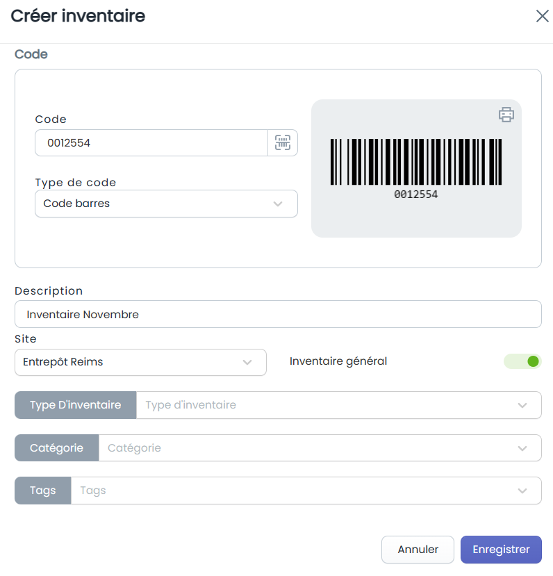Open the Type d'inventaire dropdown
The width and height of the screenshot is (553, 576).
pos(338,405)
